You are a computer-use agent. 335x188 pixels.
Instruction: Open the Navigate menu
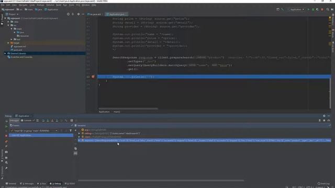[x=23, y=5]
